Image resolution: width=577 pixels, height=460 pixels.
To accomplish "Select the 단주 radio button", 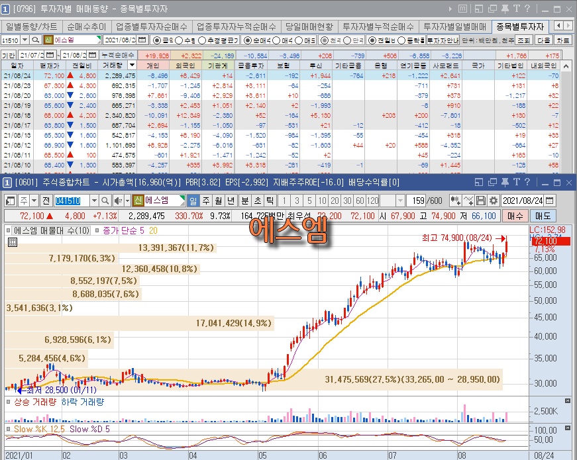I will [x=347, y=40].
